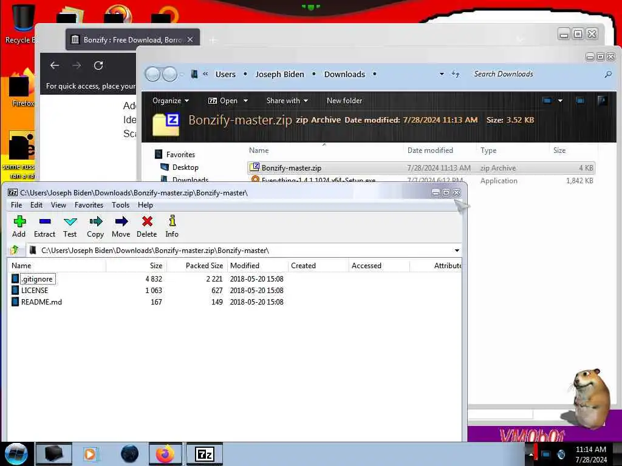Sort 7-Zip list by Packed Size column
This screenshot has height=466, width=622.
pos(197,266)
